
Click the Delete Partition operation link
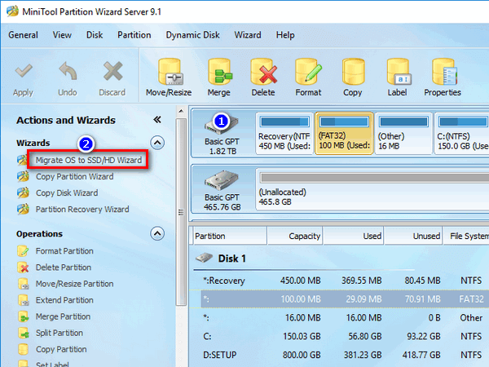point(64,268)
